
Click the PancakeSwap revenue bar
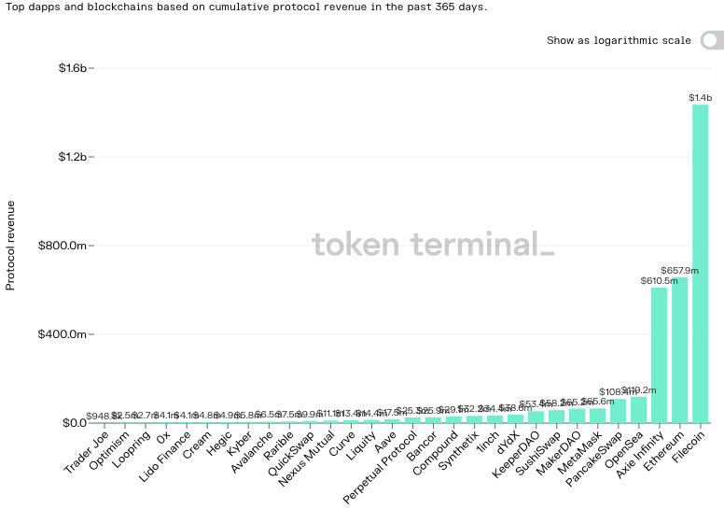point(618,411)
